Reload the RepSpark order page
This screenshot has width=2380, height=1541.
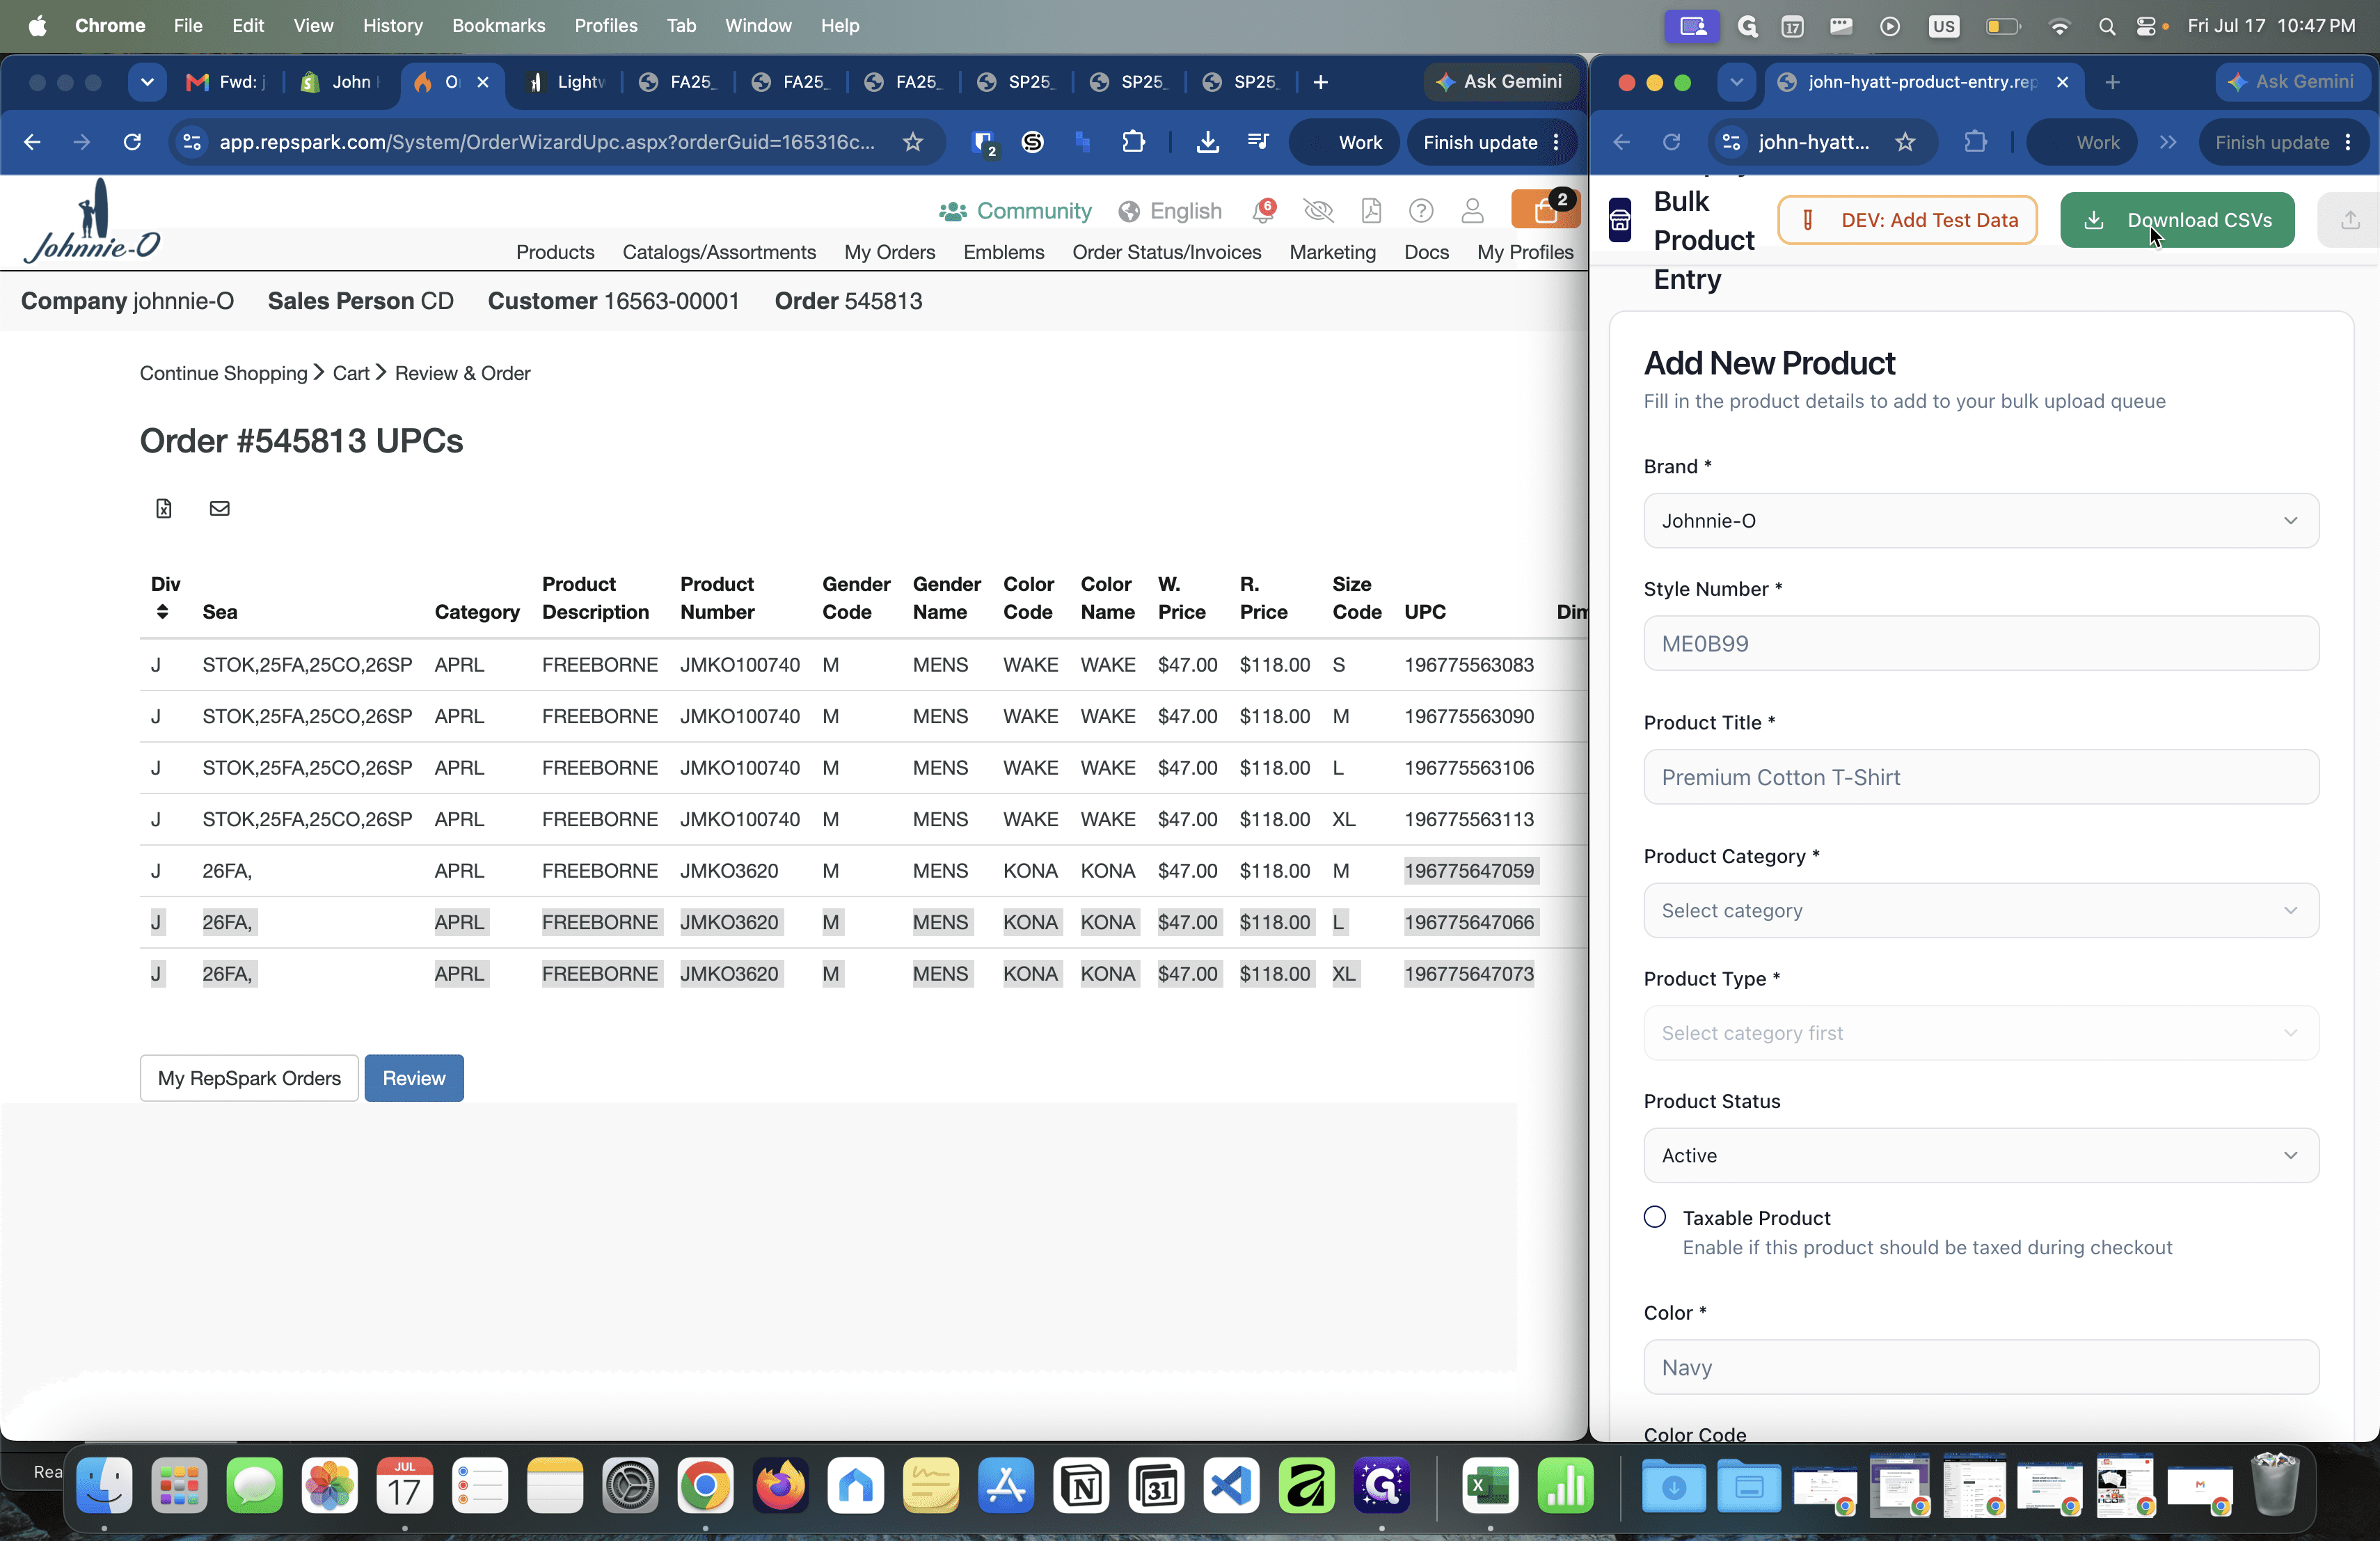[132, 142]
